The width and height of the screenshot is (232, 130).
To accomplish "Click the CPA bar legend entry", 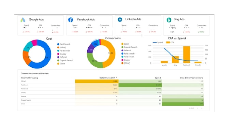I will coord(170,43).
